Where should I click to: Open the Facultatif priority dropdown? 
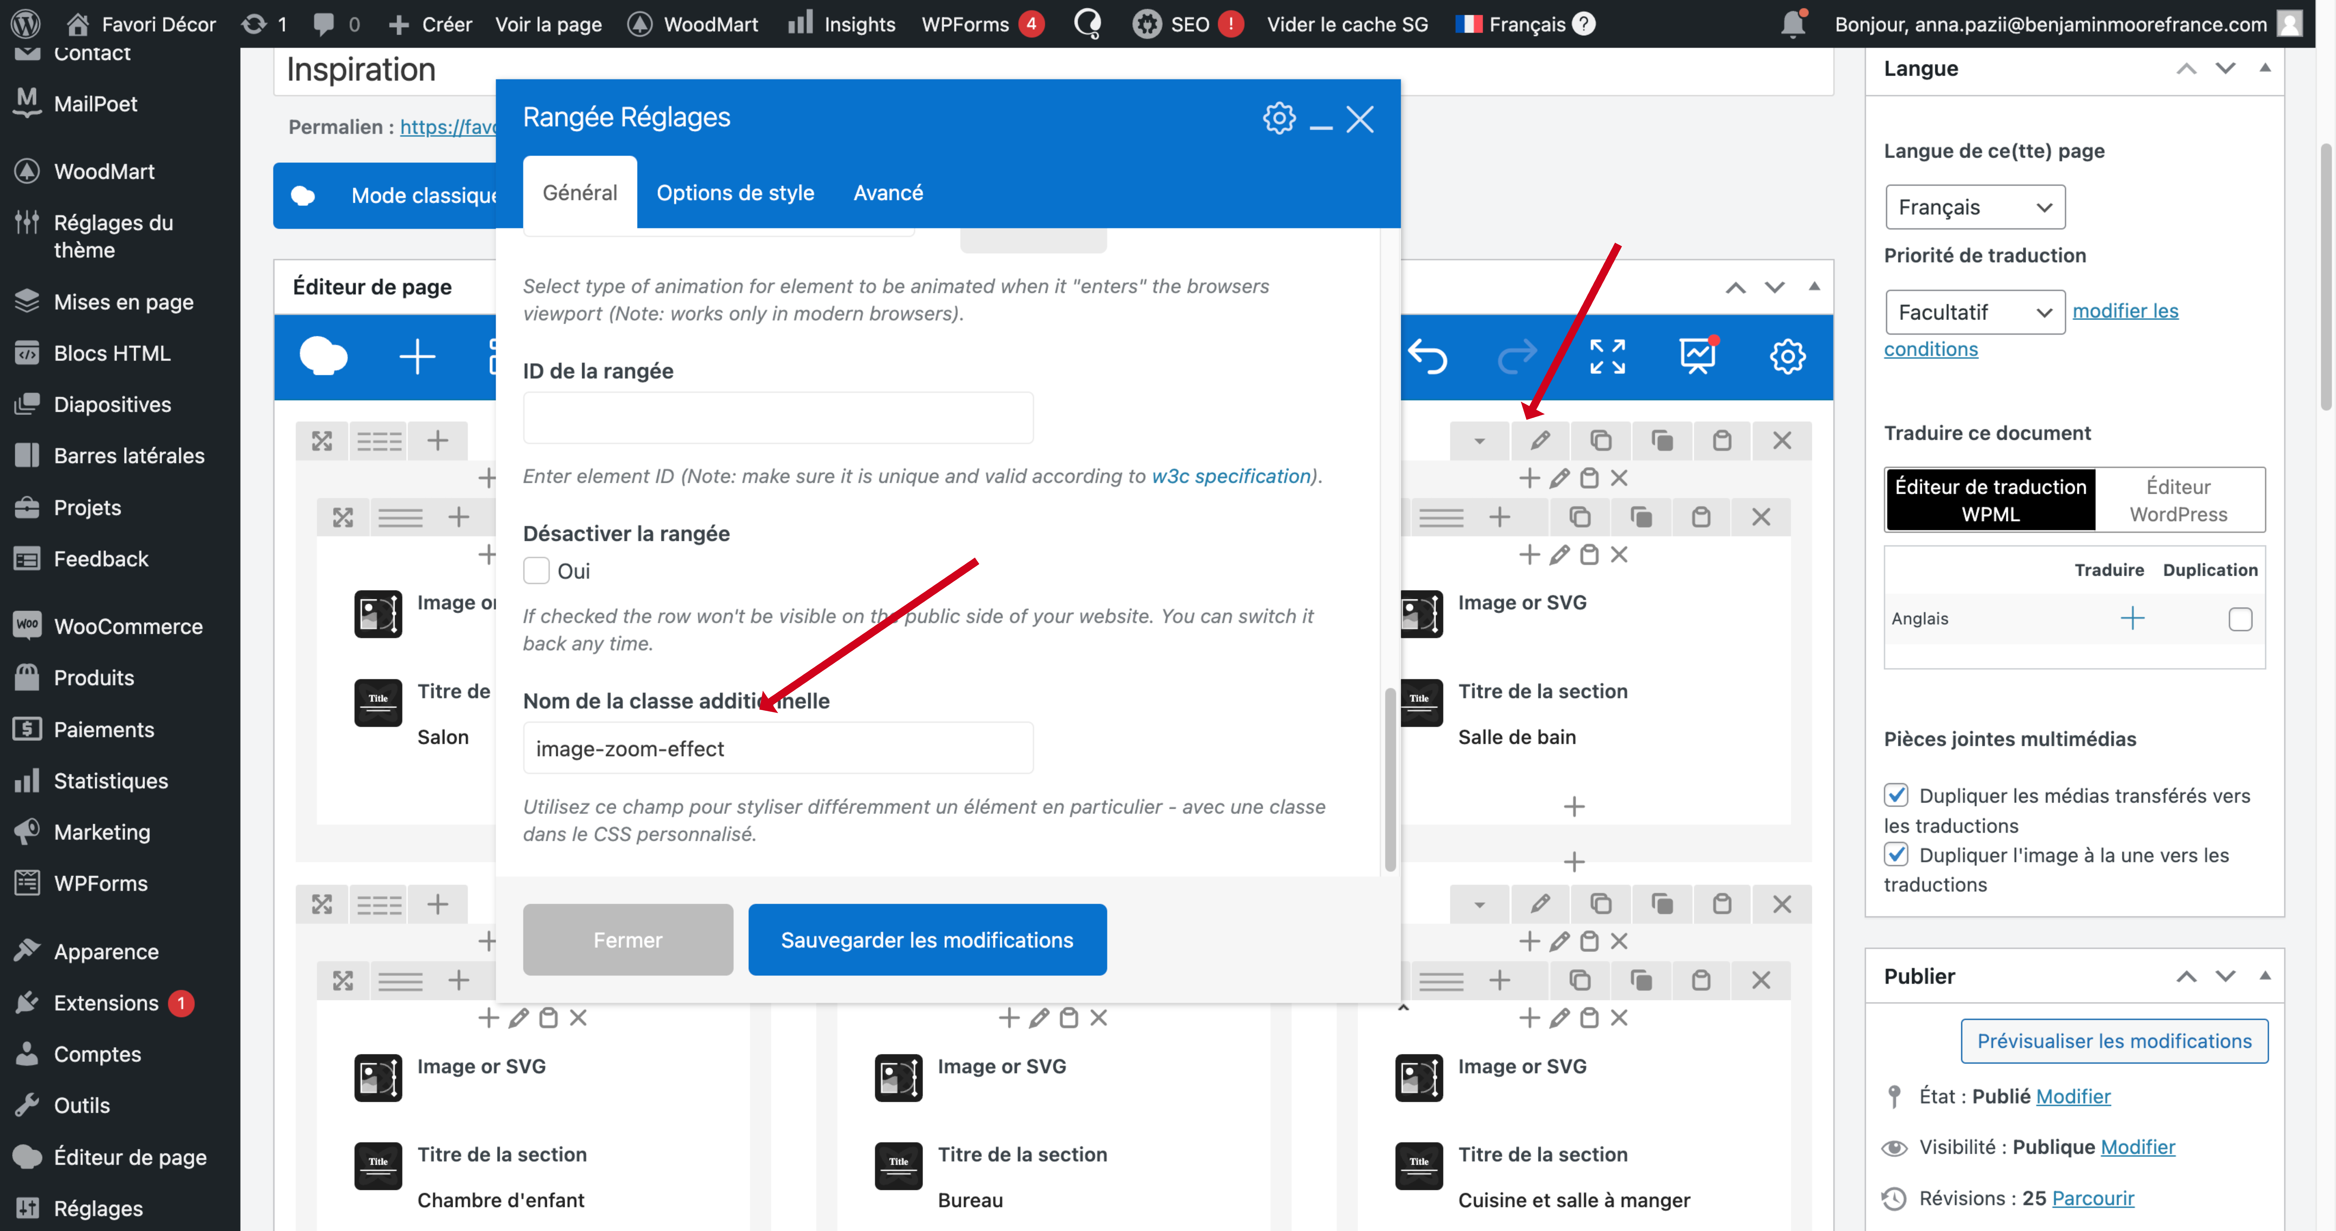click(1975, 312)
